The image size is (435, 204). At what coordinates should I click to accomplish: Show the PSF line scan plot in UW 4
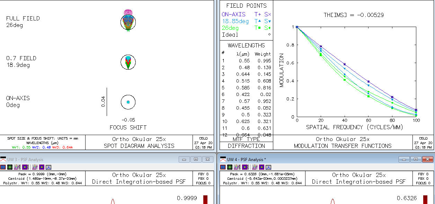coord(268,167)
